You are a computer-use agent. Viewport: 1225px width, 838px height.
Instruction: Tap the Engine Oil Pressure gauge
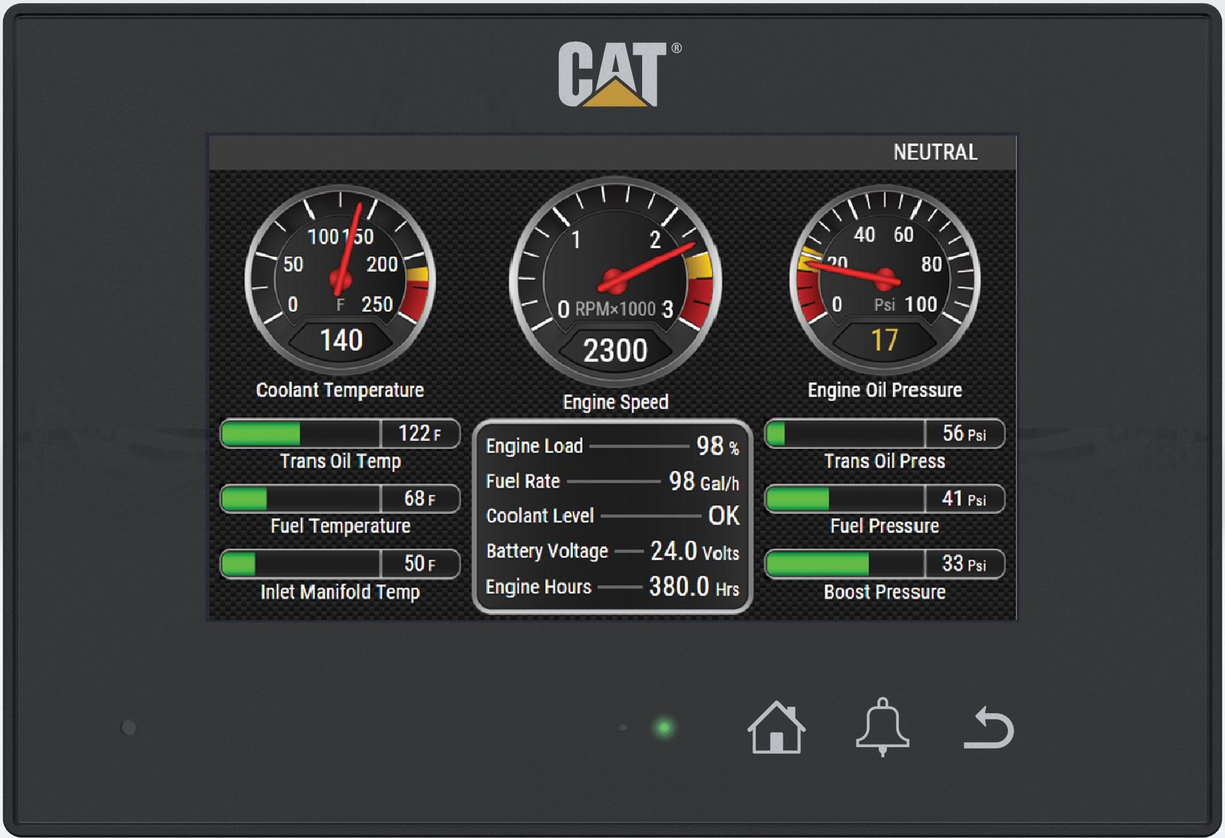pos(884,281)
